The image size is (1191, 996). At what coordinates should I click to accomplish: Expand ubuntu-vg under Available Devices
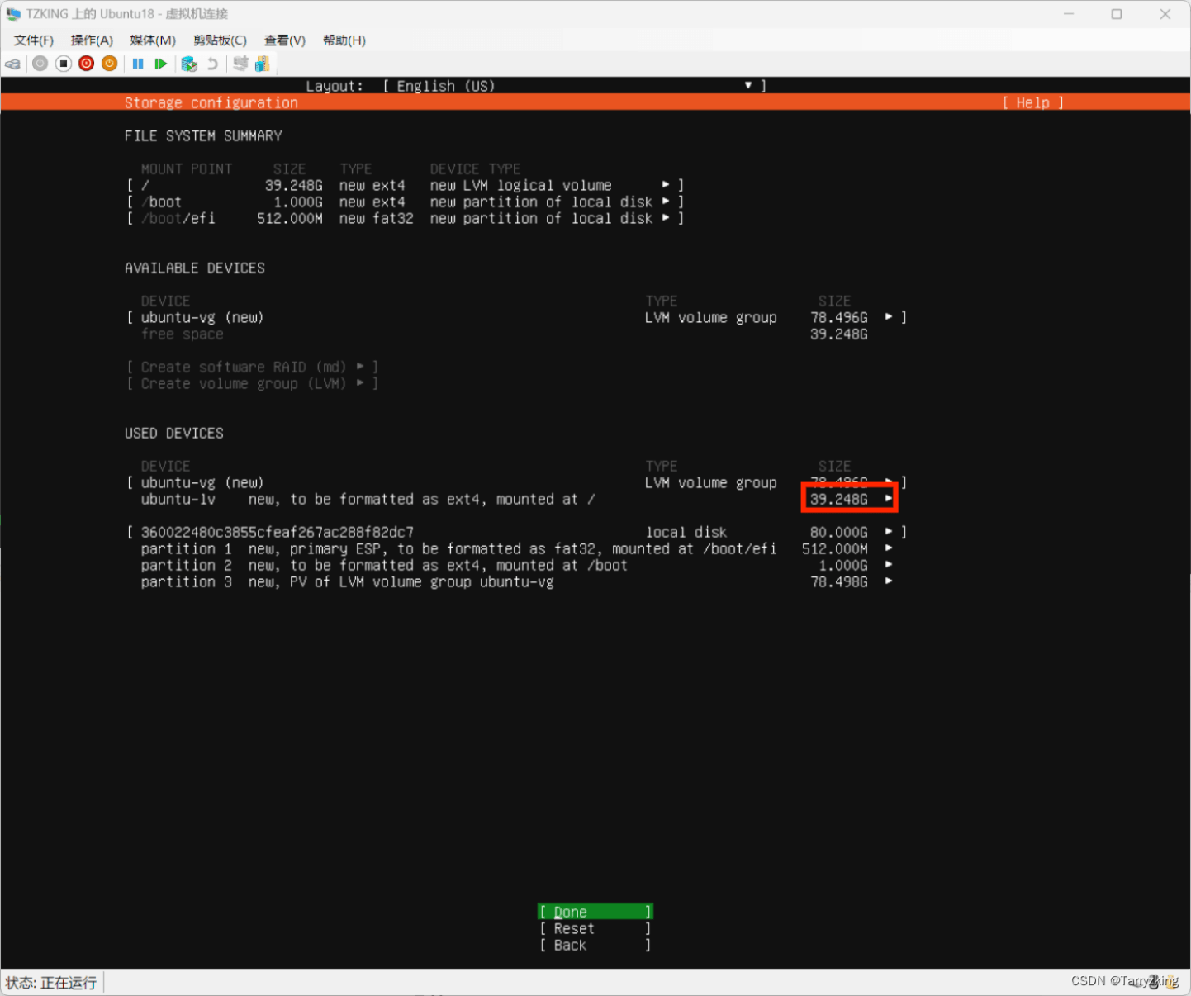pyautogui.click(x=889, y=317)
